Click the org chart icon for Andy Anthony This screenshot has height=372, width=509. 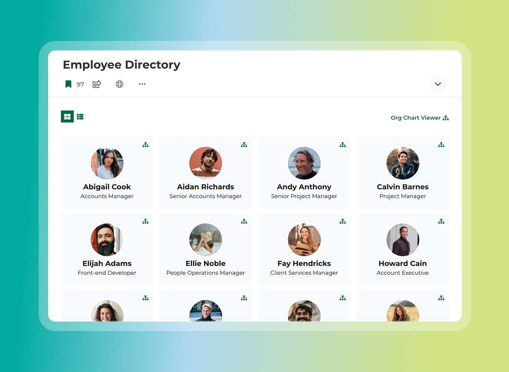(x=342, y=145)
